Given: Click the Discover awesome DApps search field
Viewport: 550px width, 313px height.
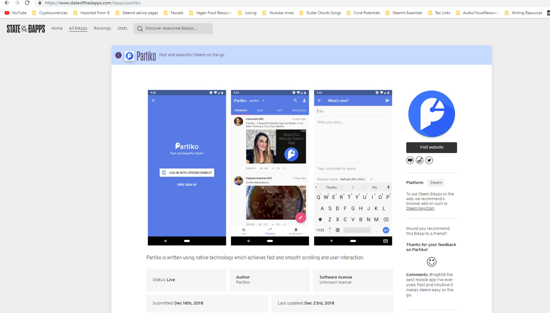Looking at the screenshot, I should coord(173,29).
